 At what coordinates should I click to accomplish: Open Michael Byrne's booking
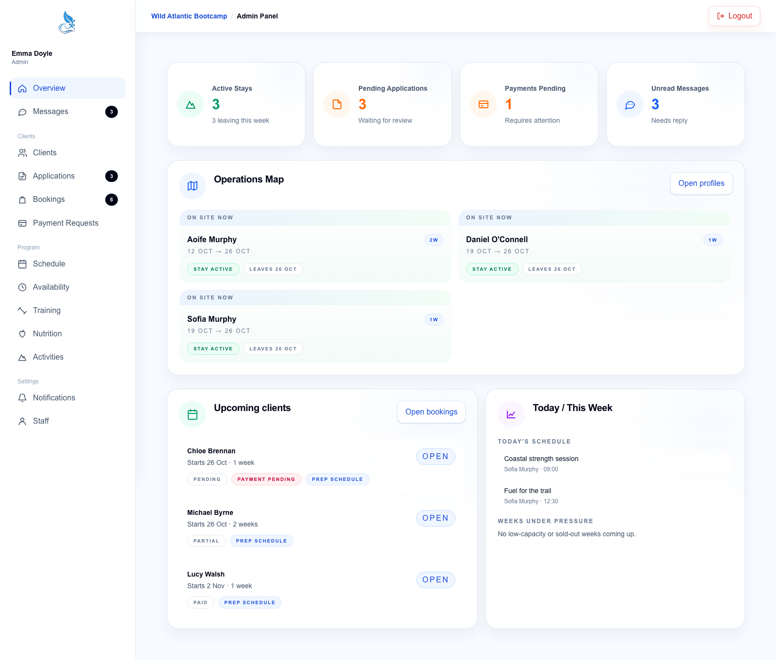[436, 518]
